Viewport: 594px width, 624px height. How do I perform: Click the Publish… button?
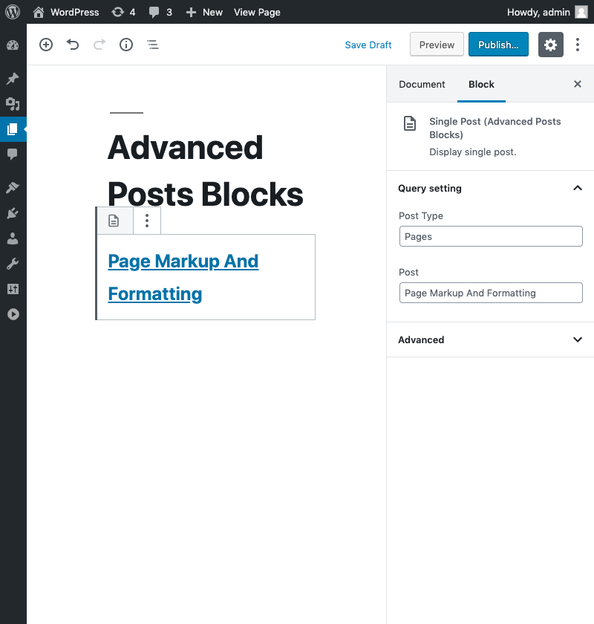[x=498, y=45]
